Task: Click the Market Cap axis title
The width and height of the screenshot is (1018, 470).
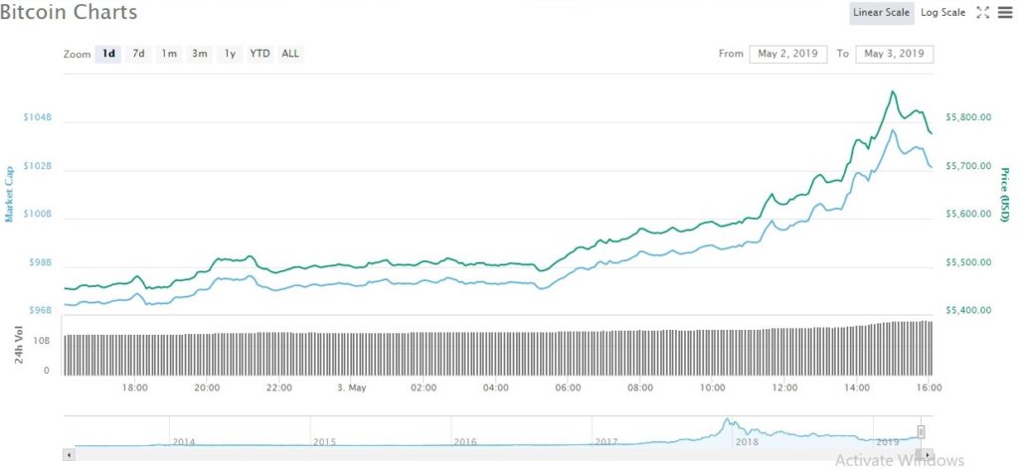Action: click(9, 194)
